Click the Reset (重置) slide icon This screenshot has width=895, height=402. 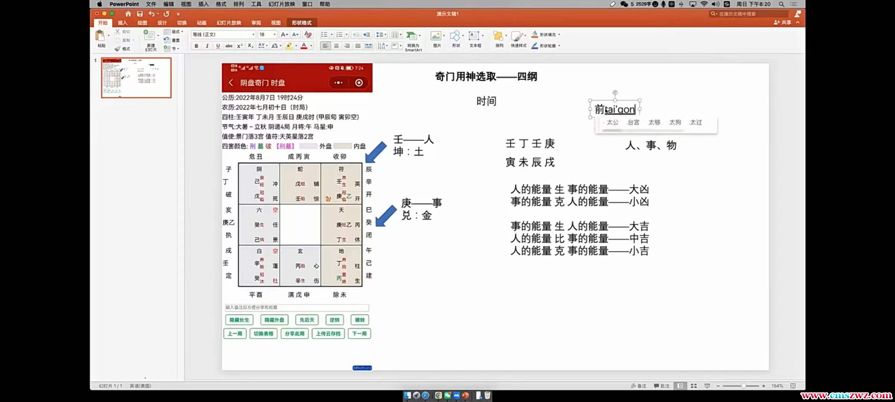167,40
